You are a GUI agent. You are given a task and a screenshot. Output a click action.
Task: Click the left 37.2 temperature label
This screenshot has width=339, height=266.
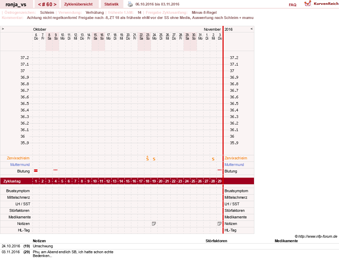point(25,58)
